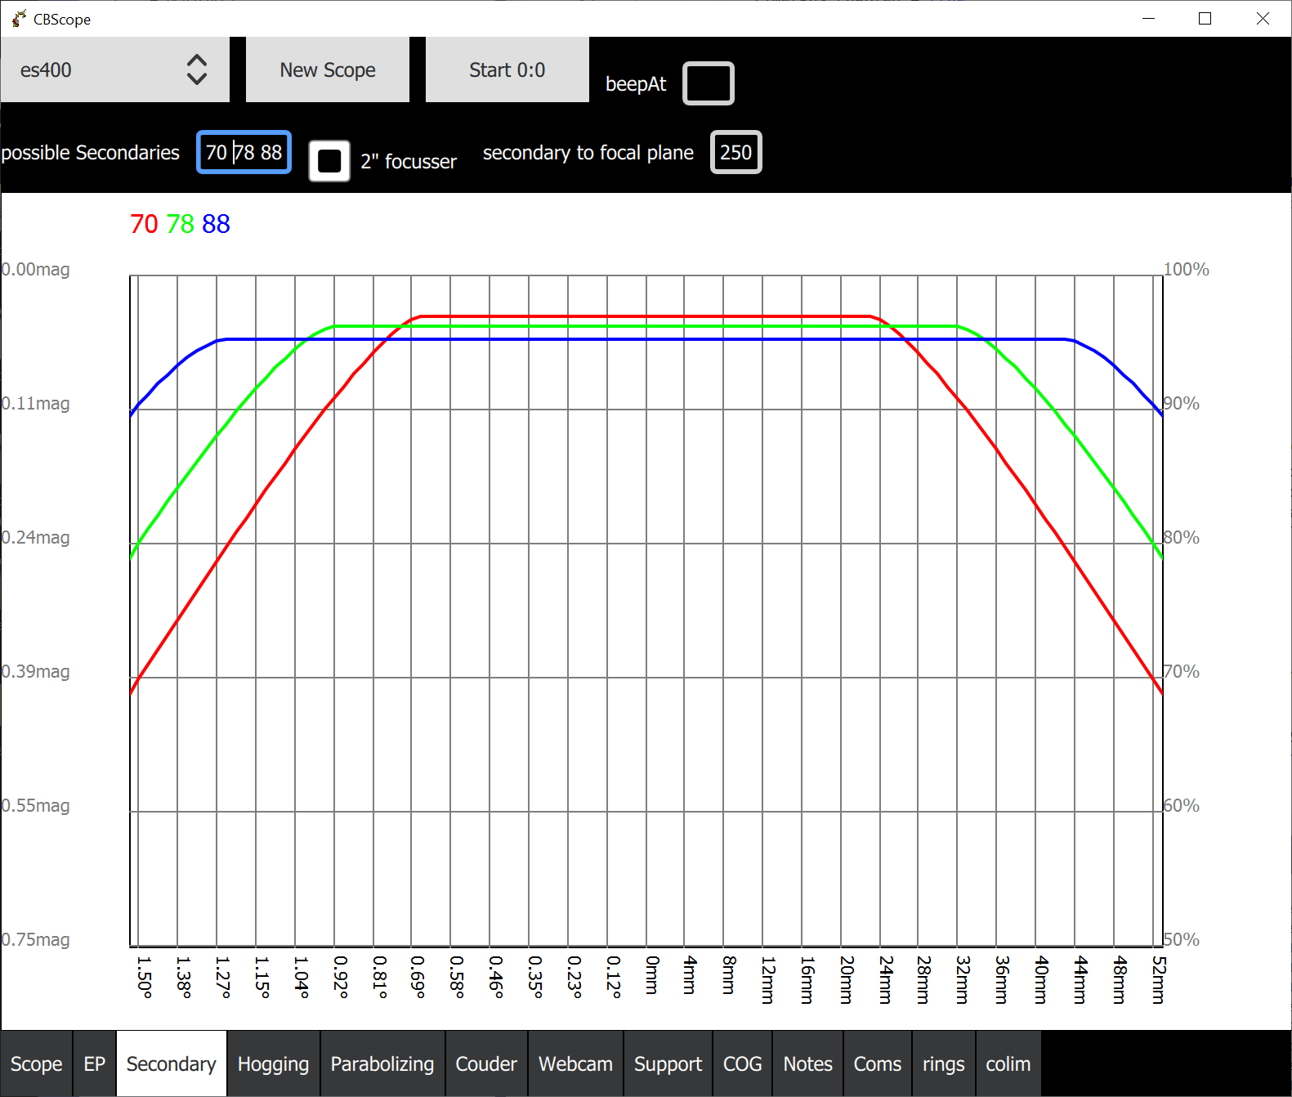Open the Hogging tab
The image size is (1292, 1097).
274,1063
